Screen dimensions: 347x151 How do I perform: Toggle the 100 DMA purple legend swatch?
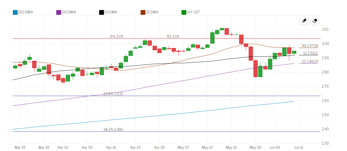(x=59, y=12)
